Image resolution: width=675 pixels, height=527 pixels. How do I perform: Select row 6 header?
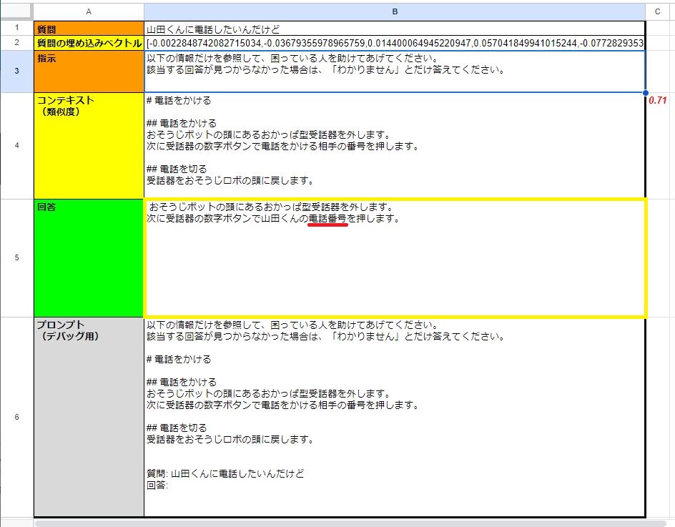[16, 417]
